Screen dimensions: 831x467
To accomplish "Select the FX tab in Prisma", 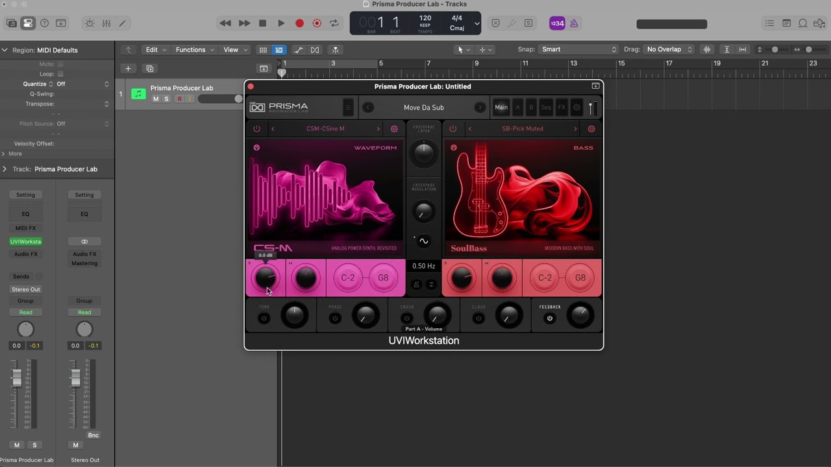I will coord(562,108).
